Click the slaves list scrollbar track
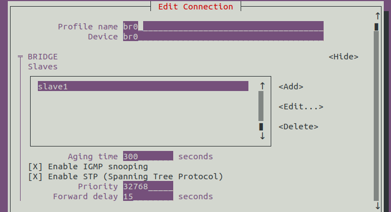391x212 pixels. 261,106
